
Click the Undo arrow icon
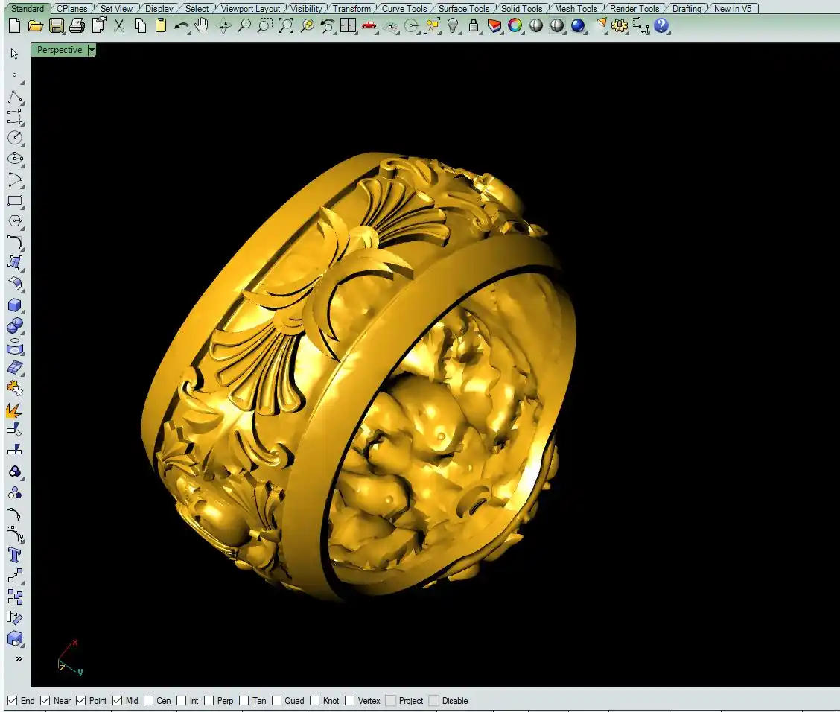click(181, 26)
